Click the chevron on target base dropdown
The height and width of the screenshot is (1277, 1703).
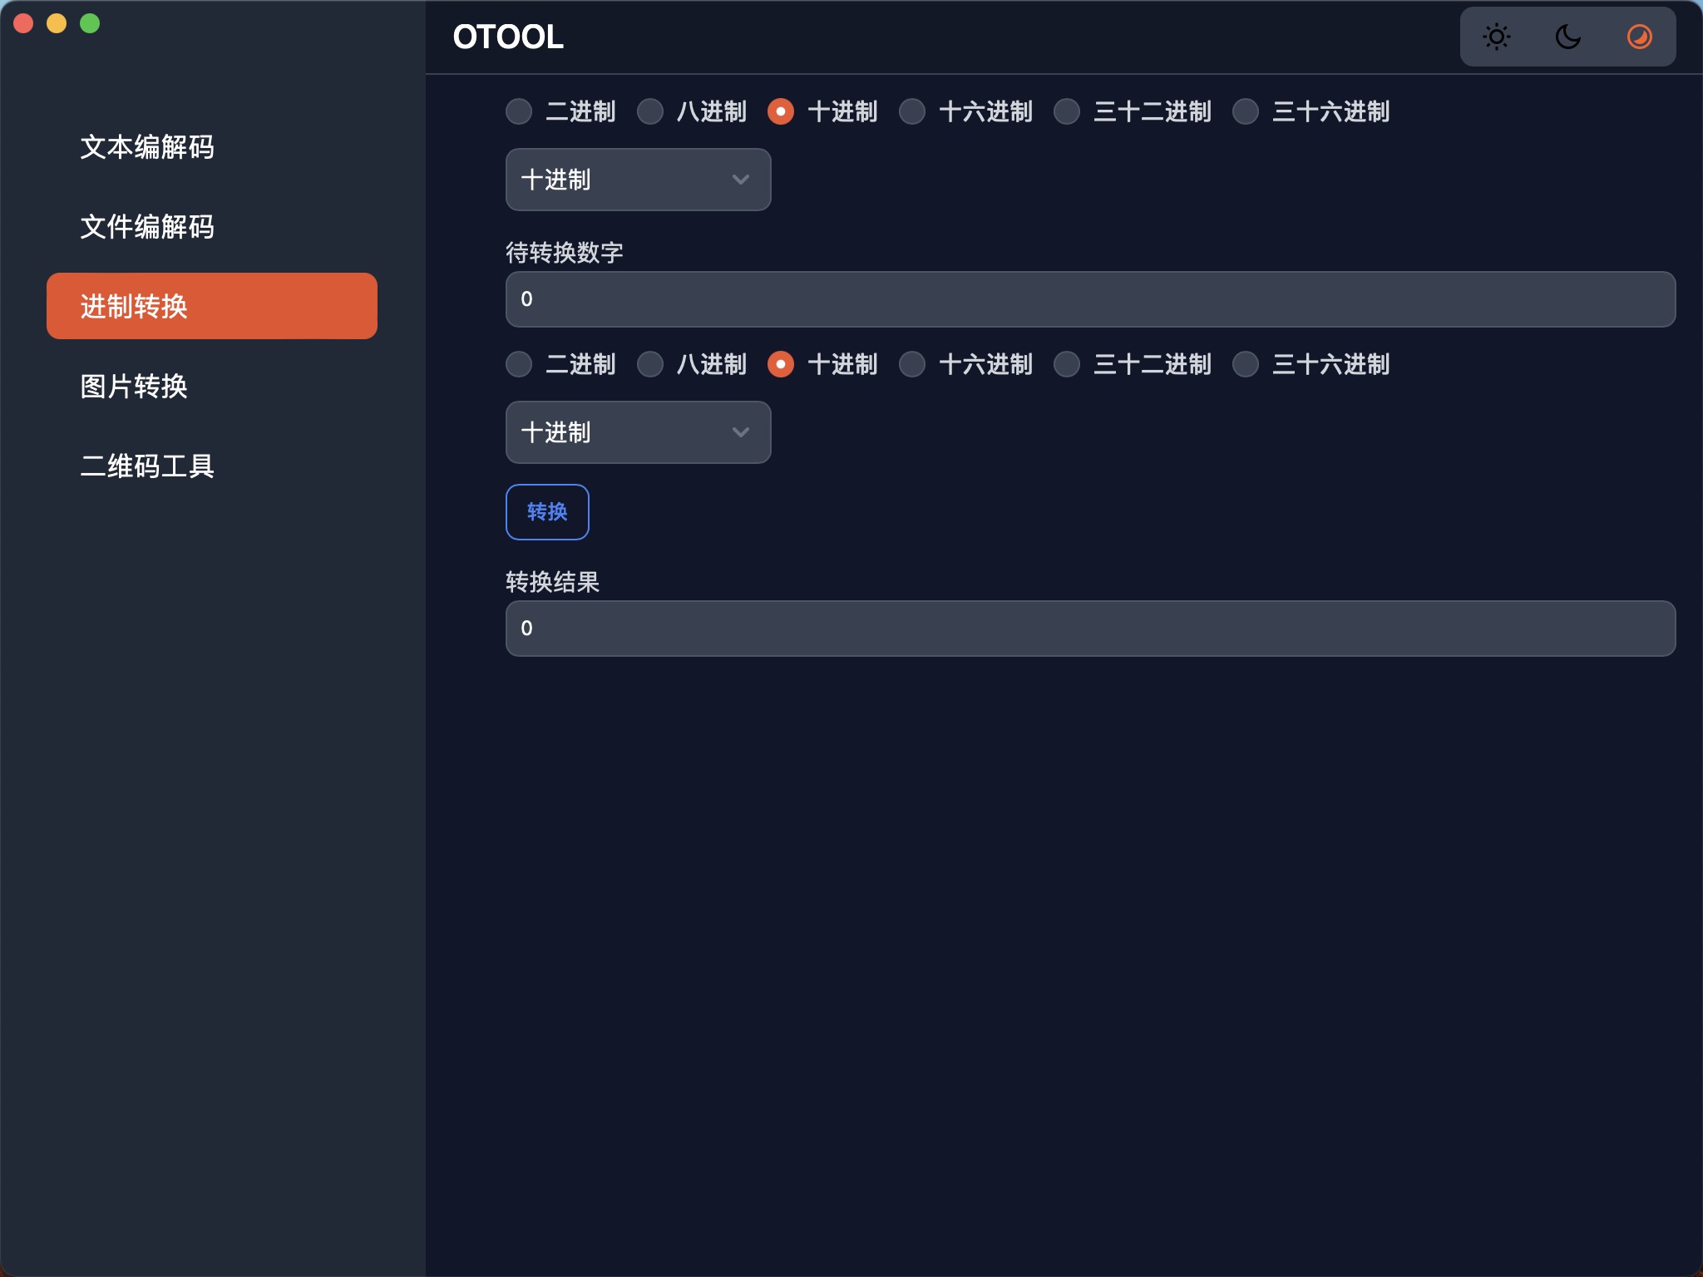pos(740,432)
